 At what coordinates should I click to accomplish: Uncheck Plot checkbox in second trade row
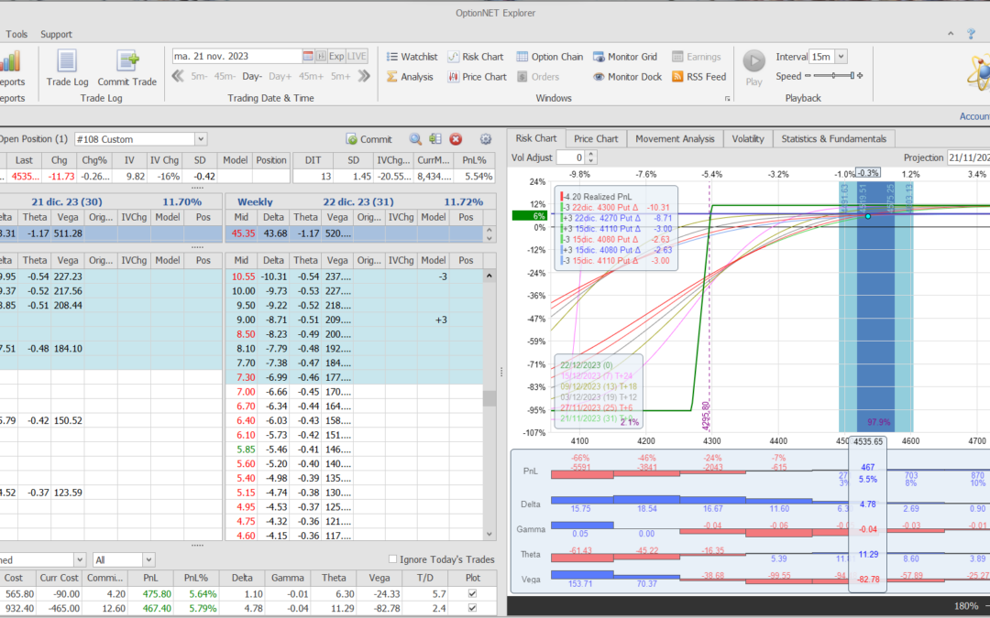click(472, 608)
